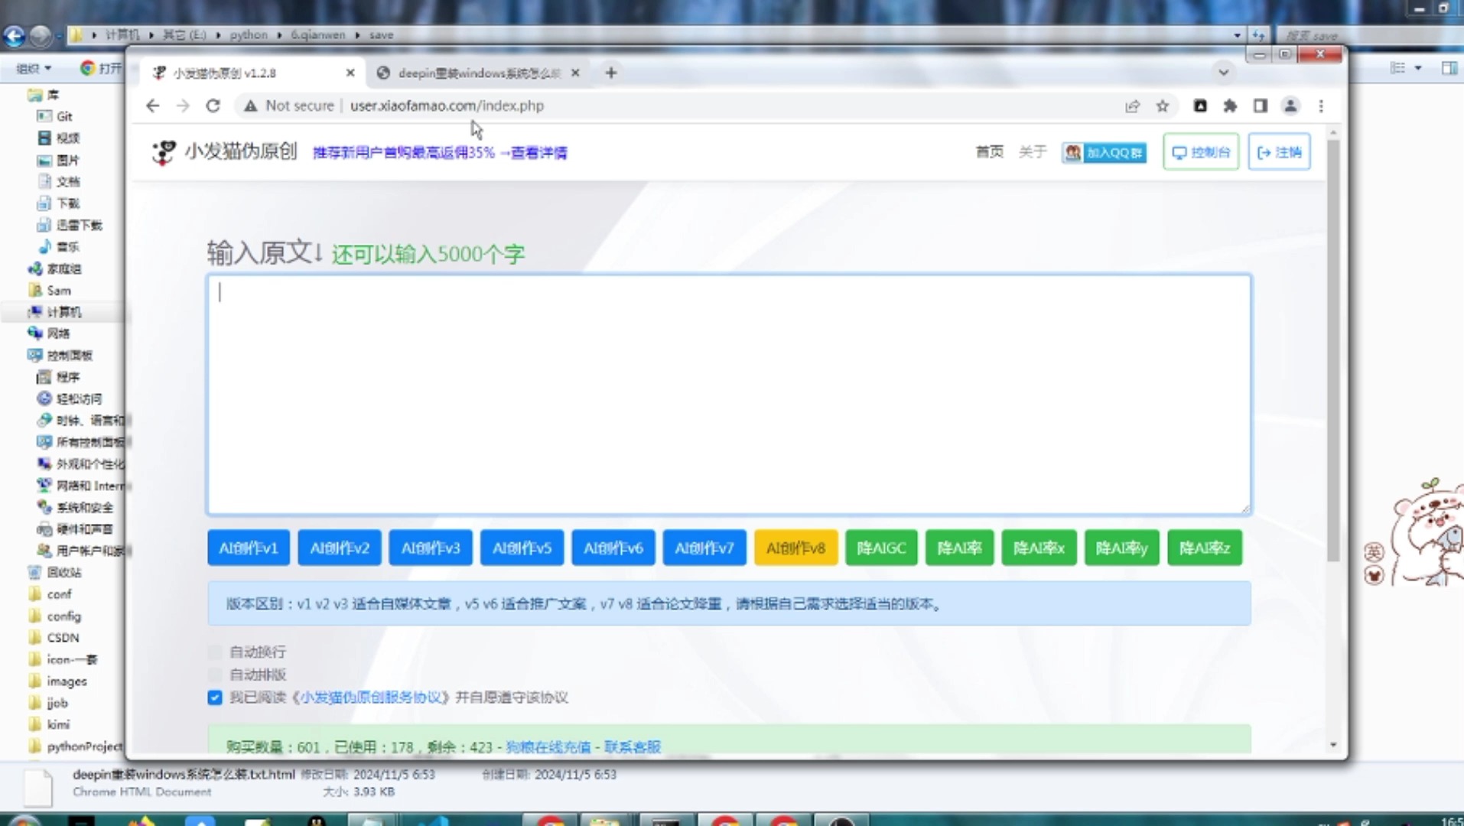Reload the xiaofamao page
The height and width of the screenshot is (826, 1464).
[x=213, y=106]
